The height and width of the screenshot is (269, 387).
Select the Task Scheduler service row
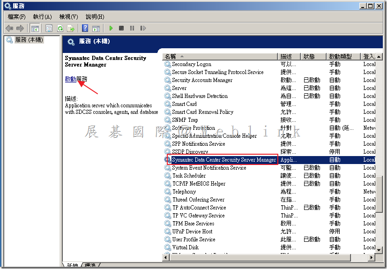(189, 176)
